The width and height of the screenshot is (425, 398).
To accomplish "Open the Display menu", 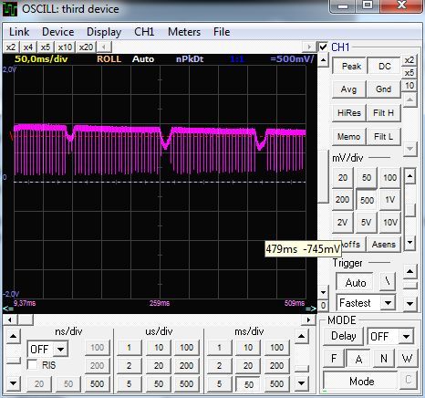I will coord(104,32).
